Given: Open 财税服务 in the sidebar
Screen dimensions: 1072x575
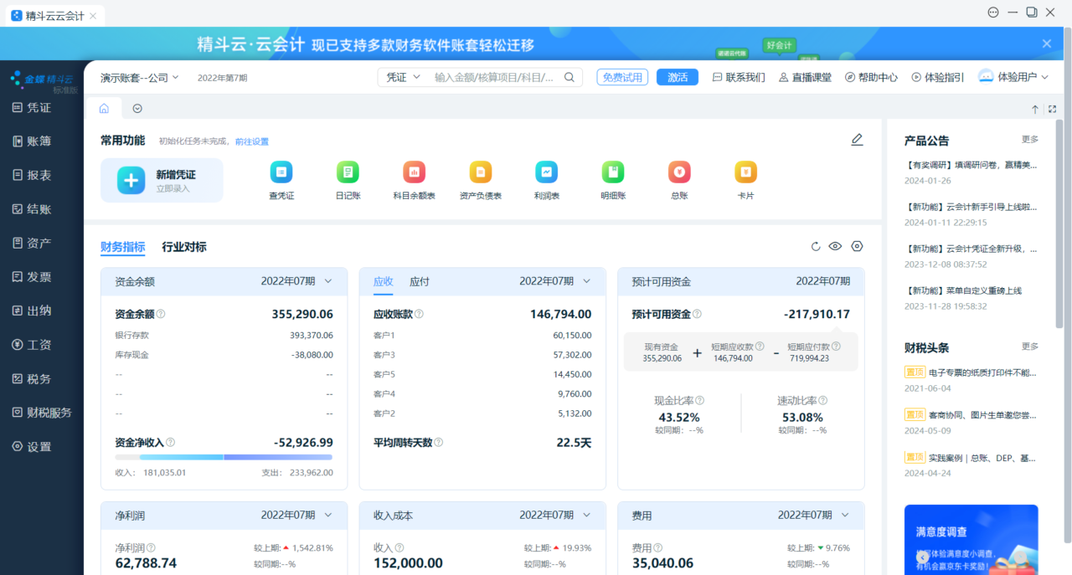Looking at the screenshot, I should [x=42, y=413].
